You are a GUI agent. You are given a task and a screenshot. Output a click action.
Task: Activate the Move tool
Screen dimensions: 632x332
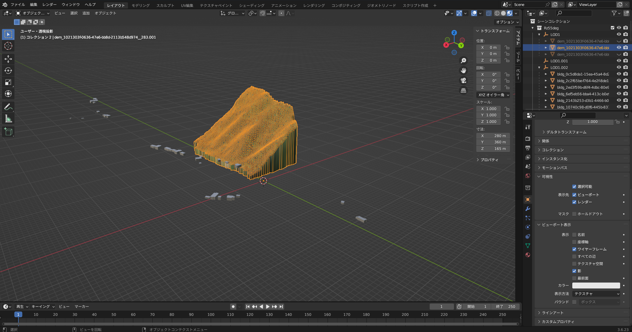click(8, 59)
